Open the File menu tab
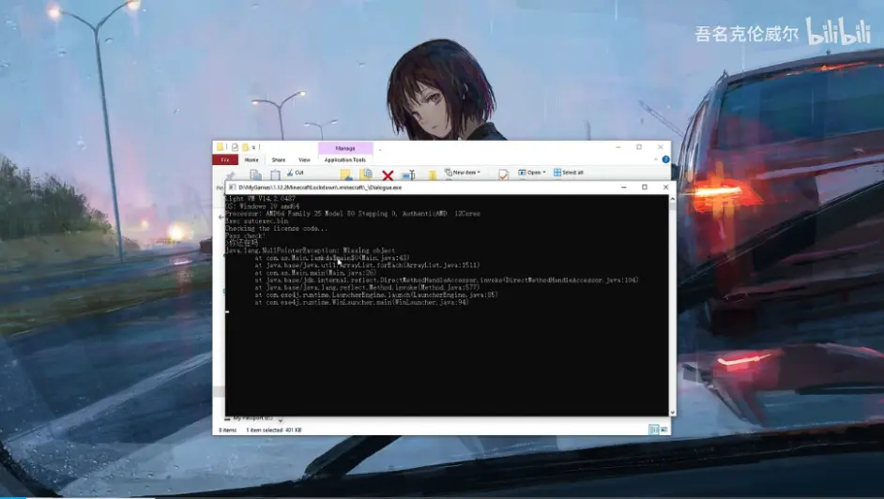 pos(225,160)
